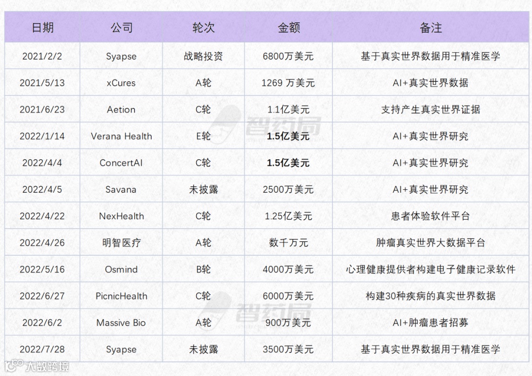532x376 pixels.
Task: Select the date cell 2022/4/22
Action: coord(42,216)
